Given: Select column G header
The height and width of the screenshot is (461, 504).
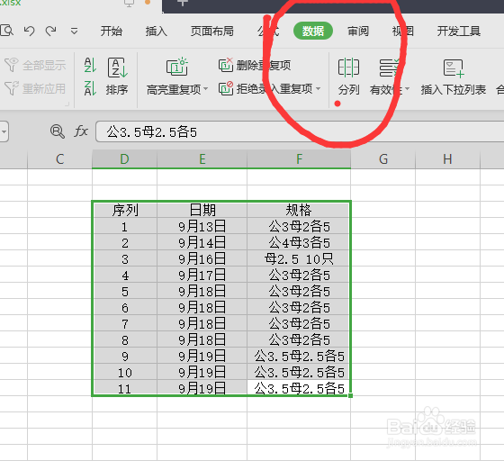Looking at the screenshot, I should pos(383,158).
